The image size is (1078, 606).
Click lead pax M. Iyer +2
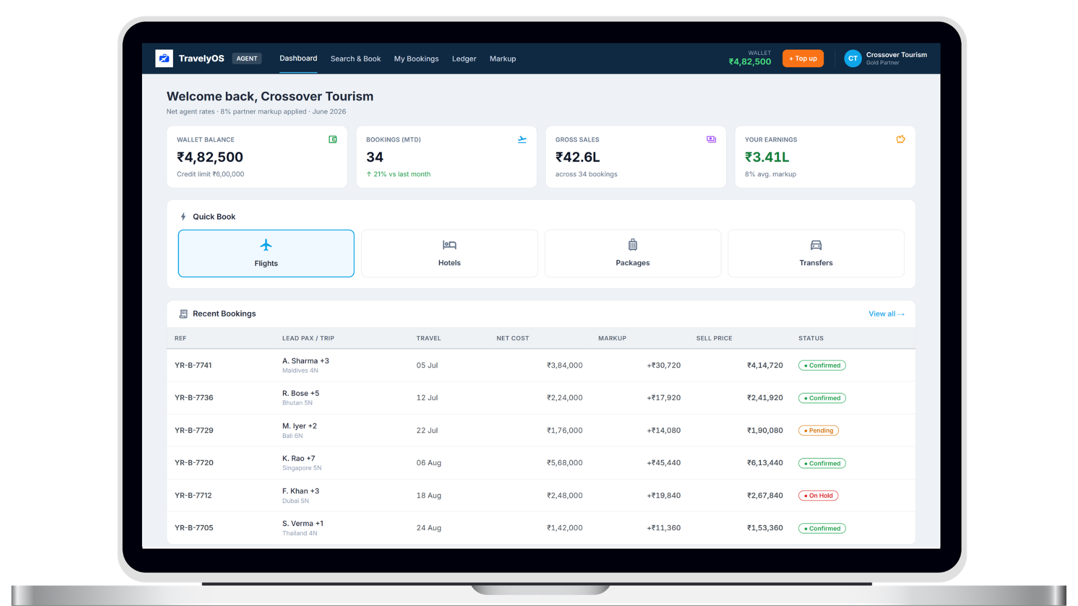tap(299, 426)
